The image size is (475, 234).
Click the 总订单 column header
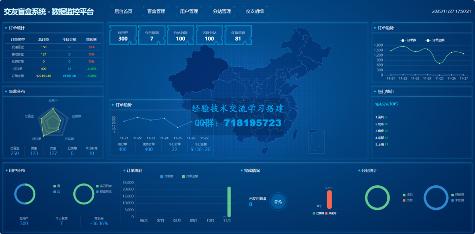click(44, 40)
